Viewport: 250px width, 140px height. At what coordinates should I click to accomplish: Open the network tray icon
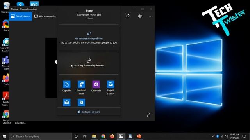pyautogui.click(x=222, y=136)
